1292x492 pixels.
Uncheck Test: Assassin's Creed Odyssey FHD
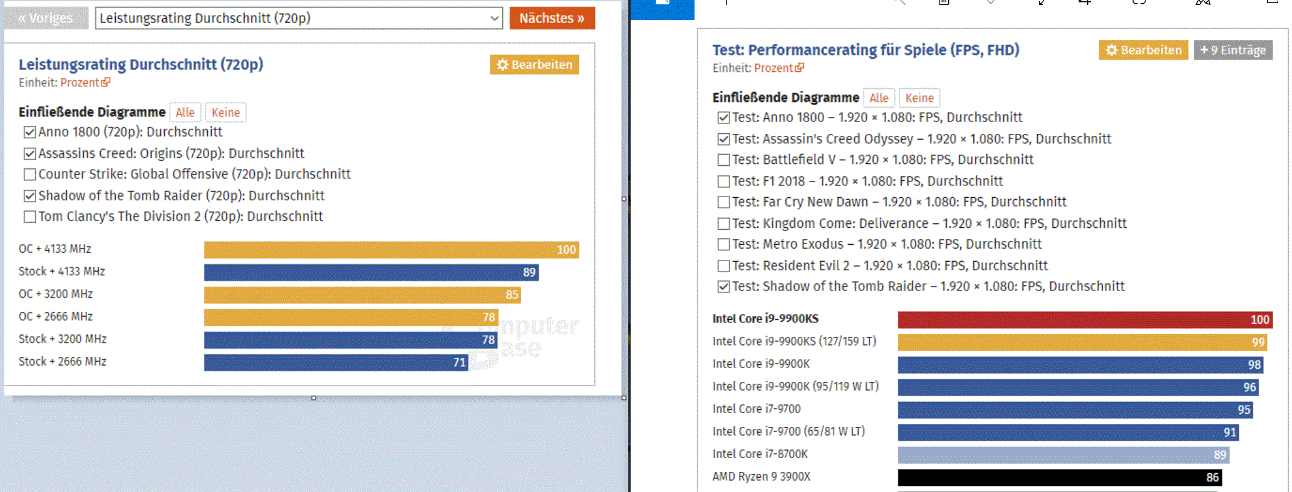click(723, 139)
